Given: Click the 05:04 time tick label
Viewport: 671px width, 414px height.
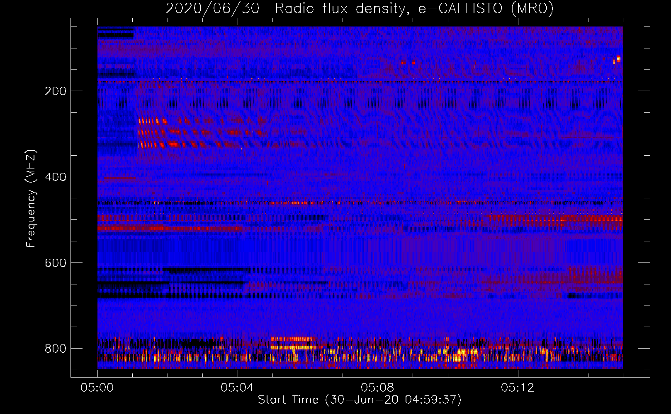Looking at the screenshot, I should coord(238,388).
